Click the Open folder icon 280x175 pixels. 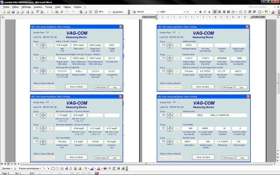[x=8, y=12]
